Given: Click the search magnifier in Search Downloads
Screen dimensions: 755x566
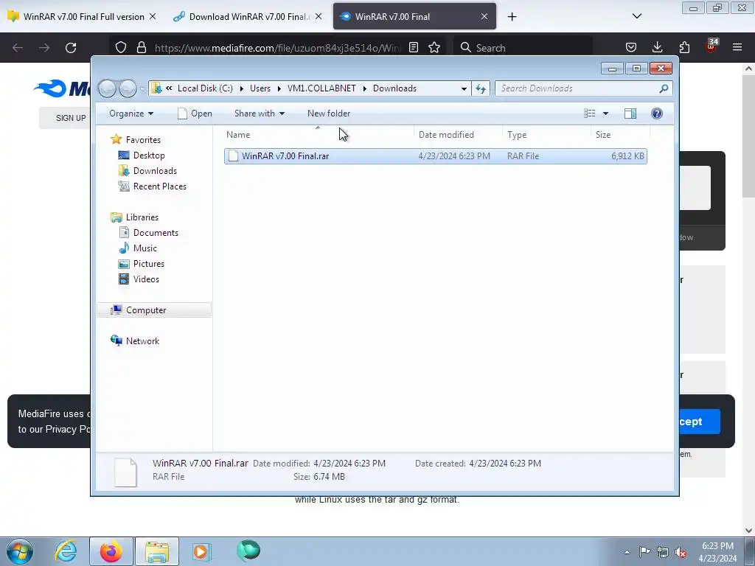Looking at the screenshot, I should [664, 88].
